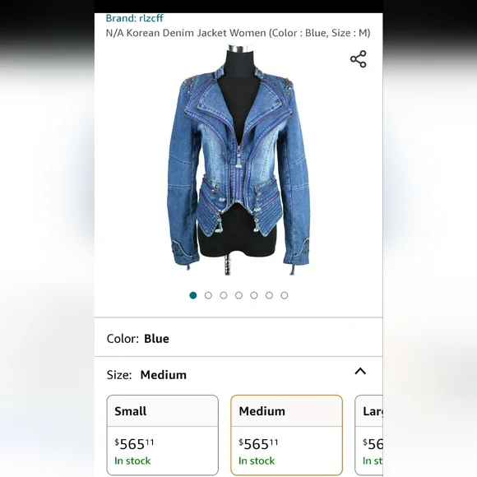This screenshot has height=477, width=477.
Task: Jump to second image carousel dot
Action: click(208, 295)
